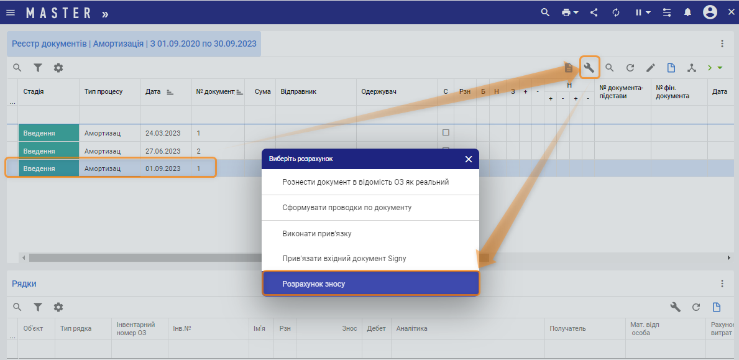This screenshot has height=360, width=739.
Task: Click the filter funnel above documents table
Action: tap(38, 68)
